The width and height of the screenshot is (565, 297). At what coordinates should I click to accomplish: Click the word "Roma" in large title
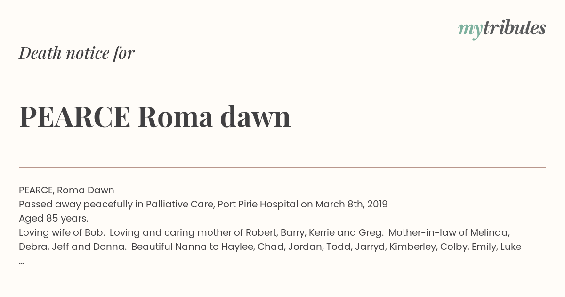click(x=176, y=117)
